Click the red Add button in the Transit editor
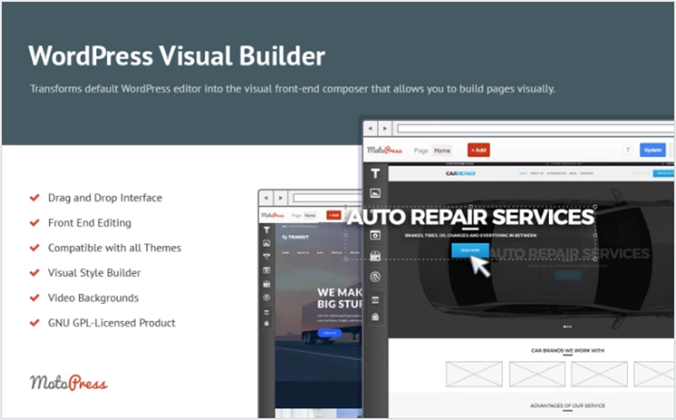Image resolution: width=676 pixels, height=420 pixels. point(333,215)
